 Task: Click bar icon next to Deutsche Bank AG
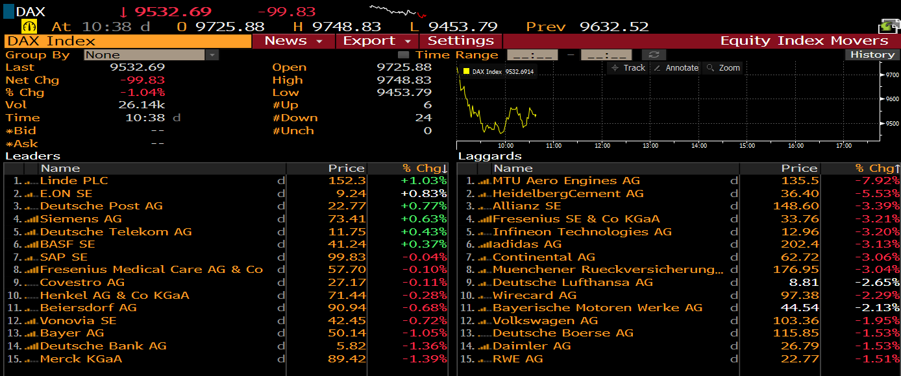tap(31, 346)
